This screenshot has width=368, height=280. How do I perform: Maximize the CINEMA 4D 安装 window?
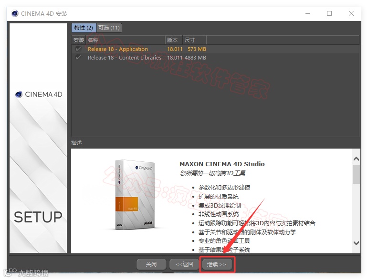coord(329,14)
